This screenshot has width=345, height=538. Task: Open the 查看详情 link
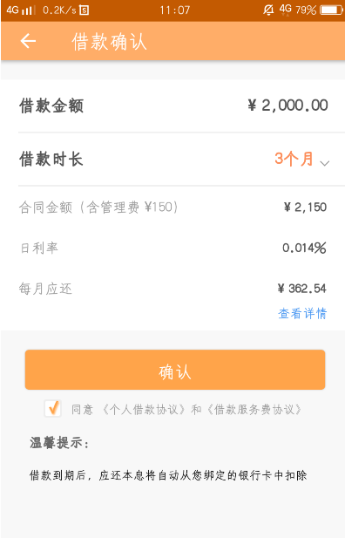(302, 314)
